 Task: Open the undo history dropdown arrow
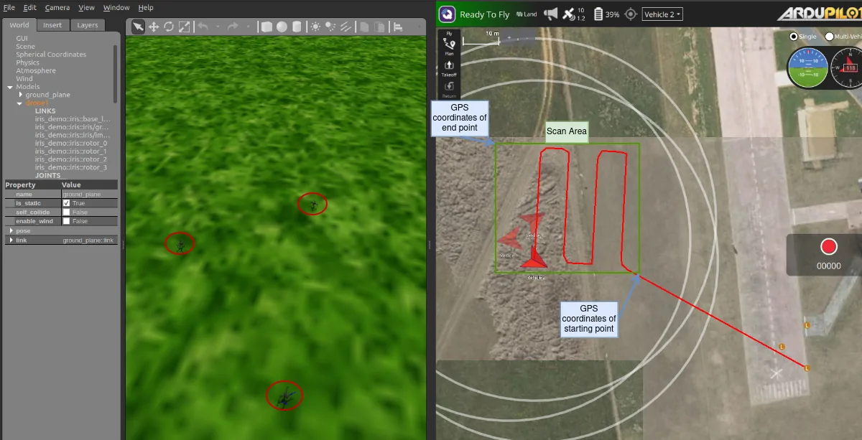tap(218, 27)
